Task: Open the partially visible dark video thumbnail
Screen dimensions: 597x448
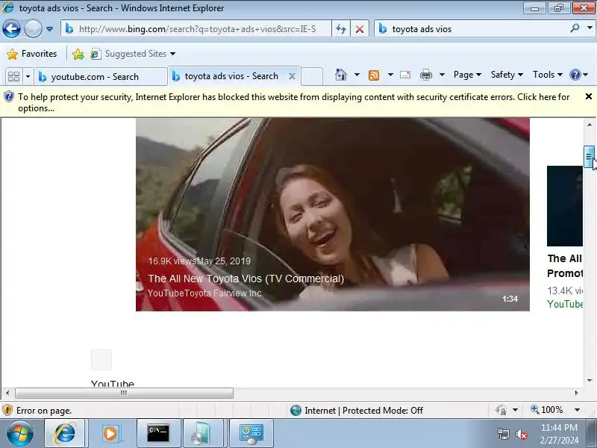Action: (x=565, y=206)
